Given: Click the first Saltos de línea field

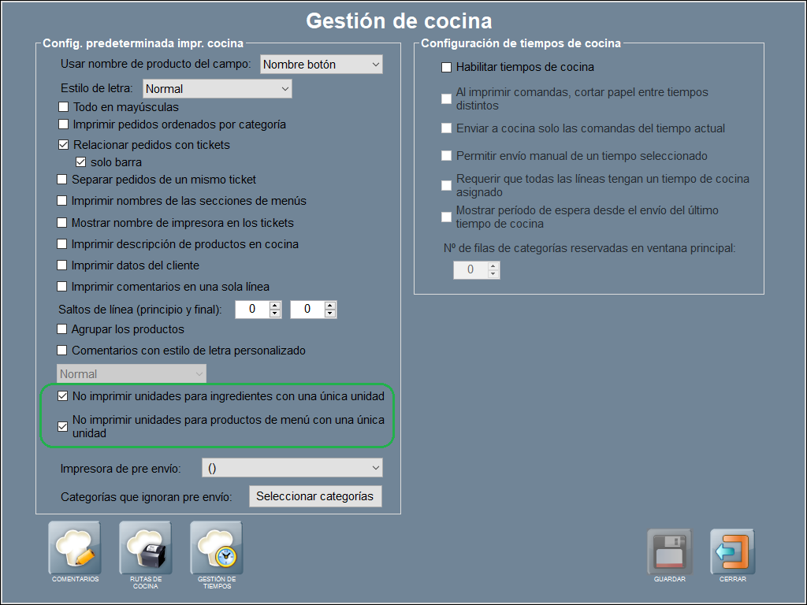Looking at the screenshot, I should (252, 310).
